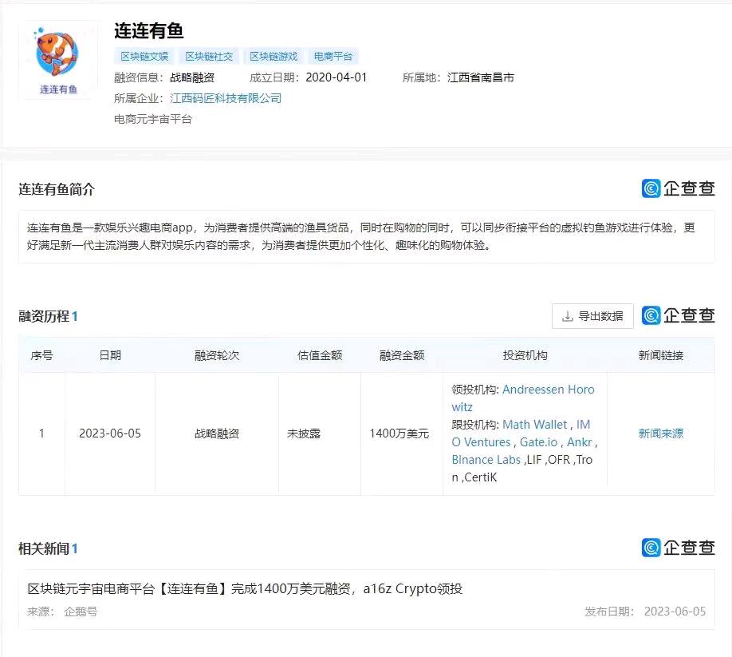Click the 估值金额 column header
The image size is (732, 657).
(320, 355)
